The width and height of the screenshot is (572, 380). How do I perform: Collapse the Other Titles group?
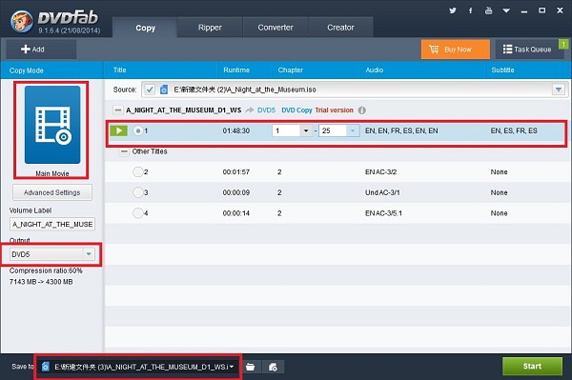pyautogui.click(x=124, y=151)
